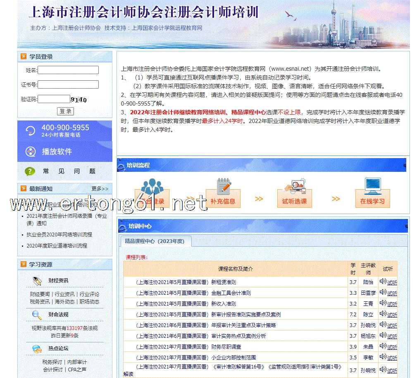
Task: Click the 400-900-5955 customer service headset icon
Action: (30, 131)
